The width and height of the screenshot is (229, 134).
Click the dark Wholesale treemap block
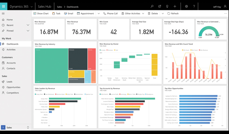click(x=78, y=59)
